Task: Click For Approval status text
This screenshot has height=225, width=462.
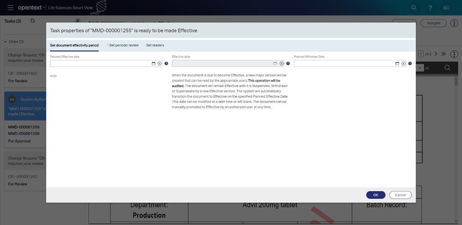Action: [x=19, y=141]
